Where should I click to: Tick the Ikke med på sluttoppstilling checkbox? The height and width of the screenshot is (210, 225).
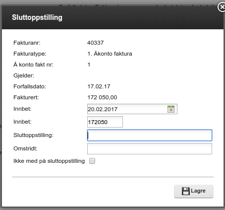tap(92, 161)
